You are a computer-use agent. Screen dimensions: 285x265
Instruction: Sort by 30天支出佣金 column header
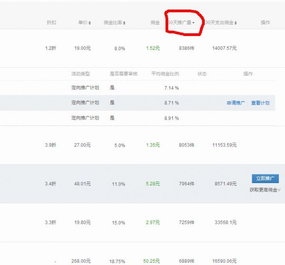pos(236,23)
